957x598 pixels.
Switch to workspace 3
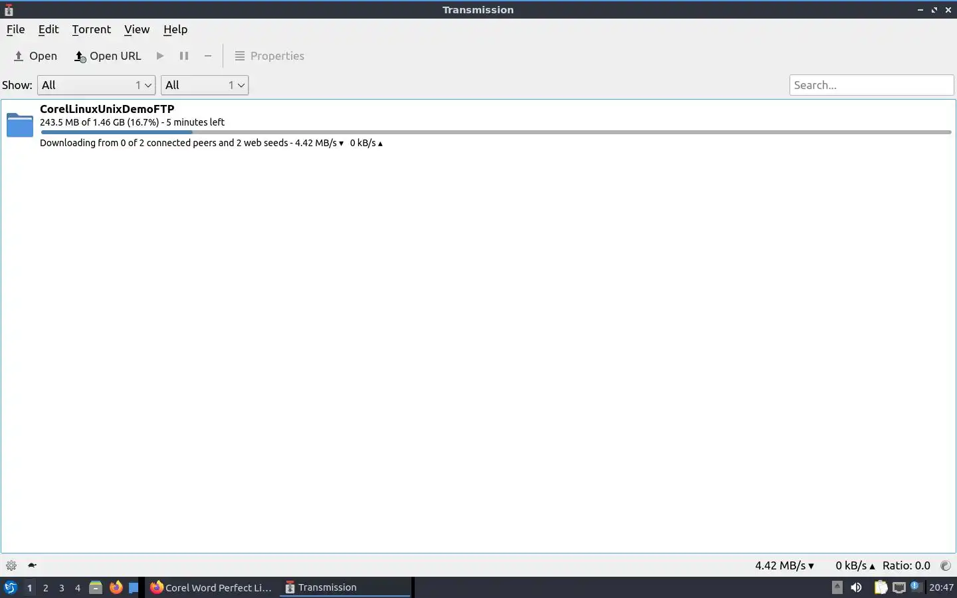tap(61, 587)
